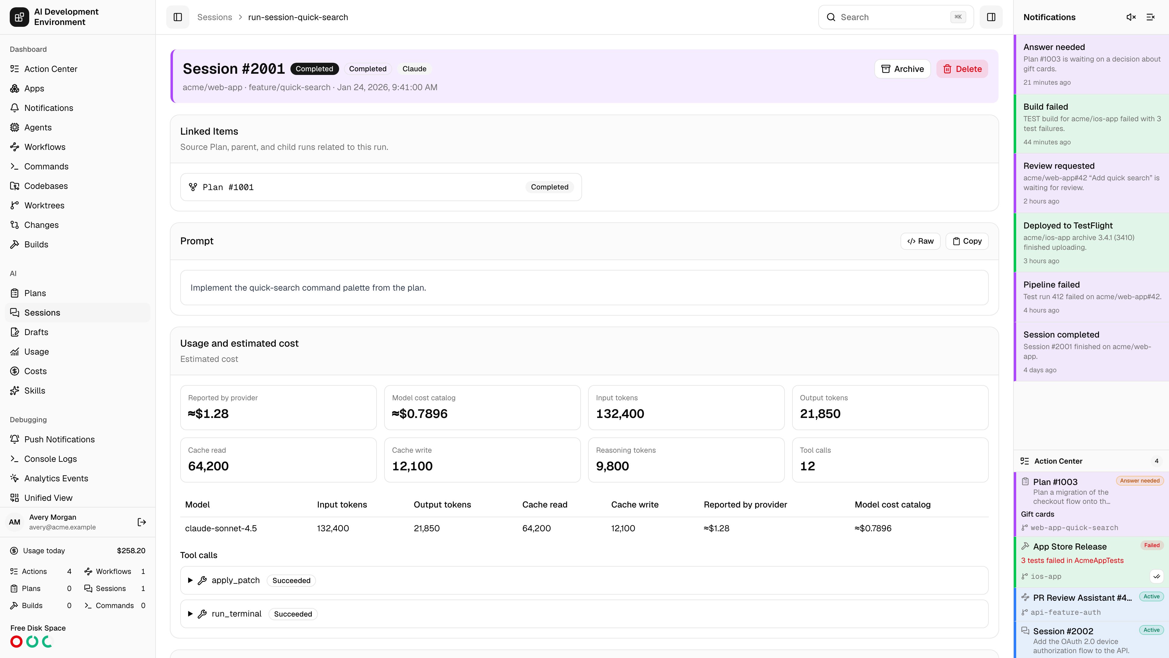Open Apps in sidebar
Screen dimensions: 1169x658
pyautogui.click(x=78, y=89)
